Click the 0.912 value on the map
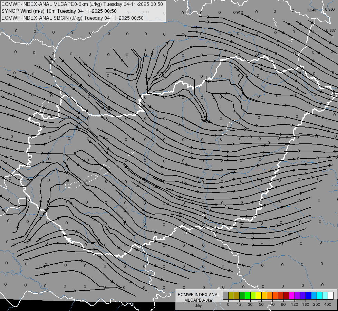 click(238, 12)
